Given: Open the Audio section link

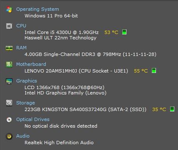Looking at the screenshot, I should [23, 136].
